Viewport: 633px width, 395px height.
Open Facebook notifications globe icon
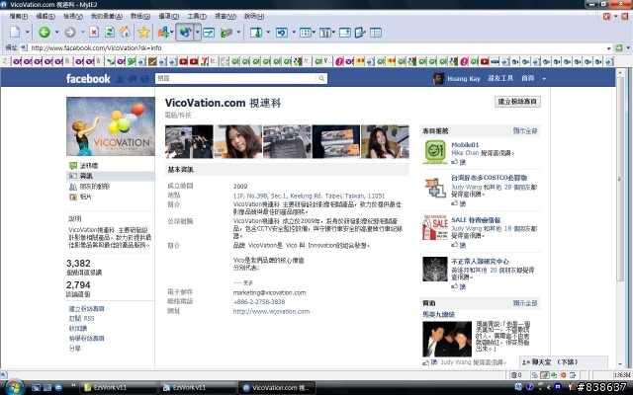tap(144, 79)
